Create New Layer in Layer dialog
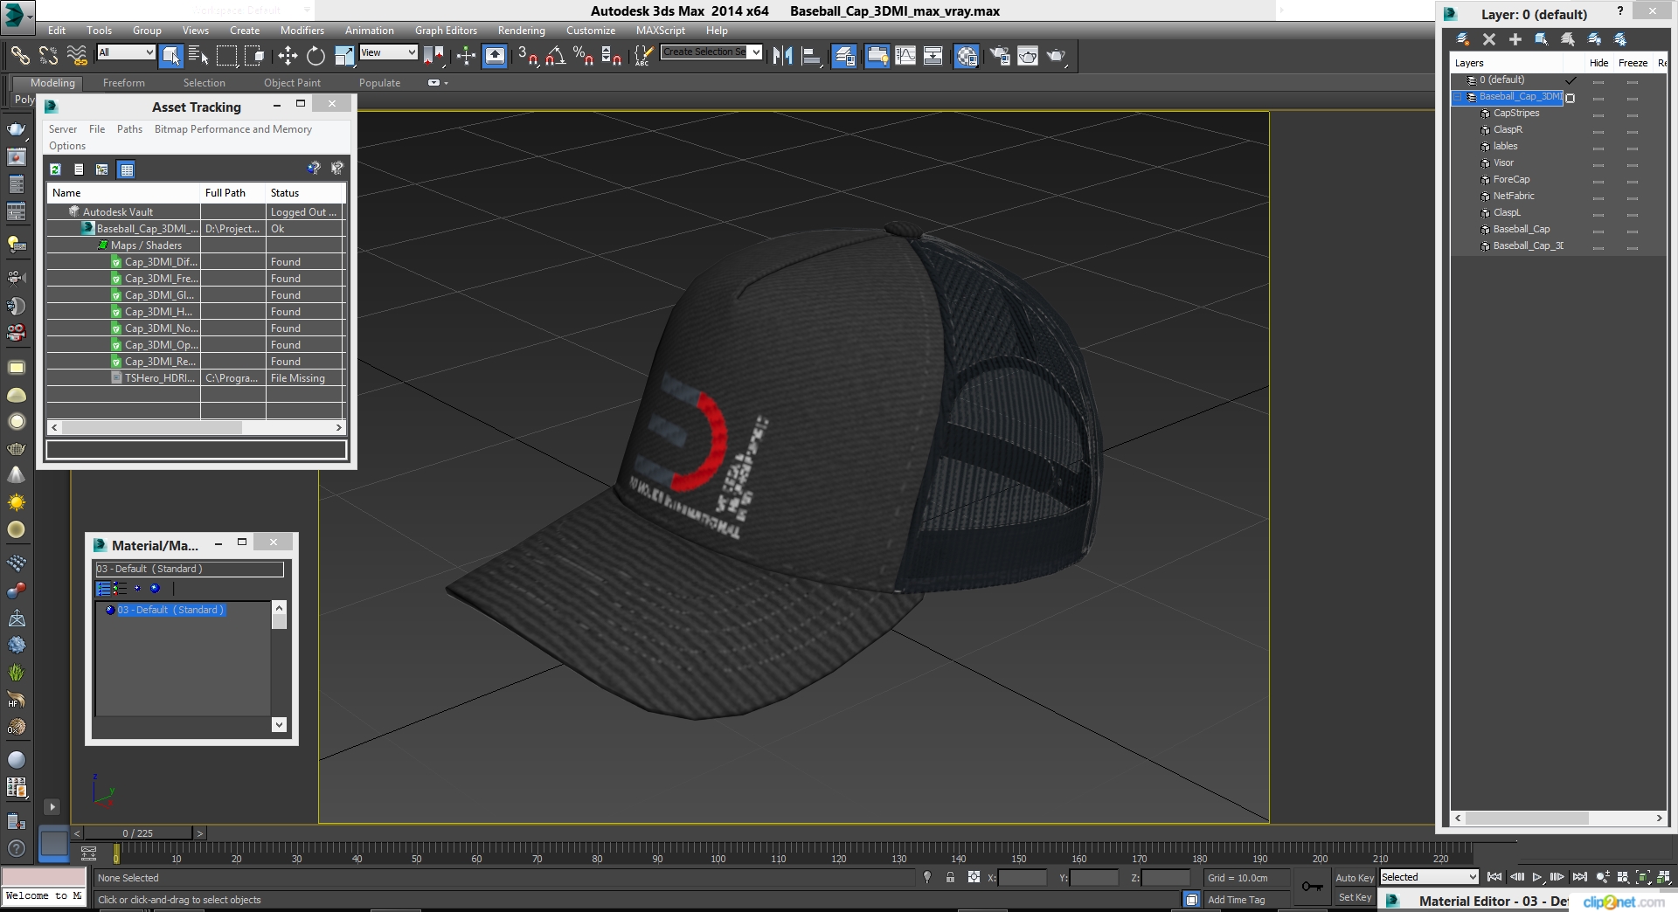 coord(1462,39)
